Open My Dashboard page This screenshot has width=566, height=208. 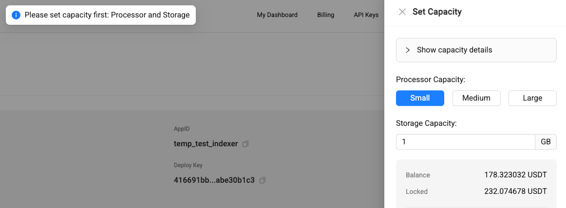277,15
